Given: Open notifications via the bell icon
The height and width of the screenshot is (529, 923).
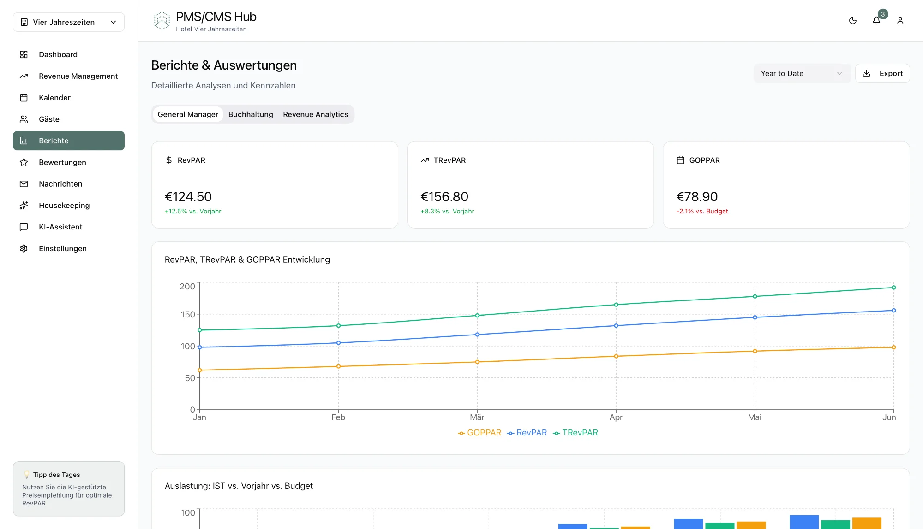Looking at the screenshot, I should (876, 21).
